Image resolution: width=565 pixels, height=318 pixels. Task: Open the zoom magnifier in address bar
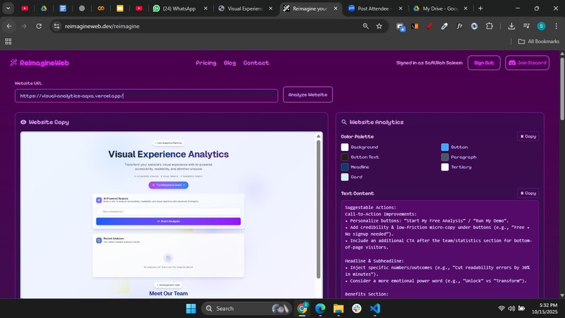(x=366, y=26)
